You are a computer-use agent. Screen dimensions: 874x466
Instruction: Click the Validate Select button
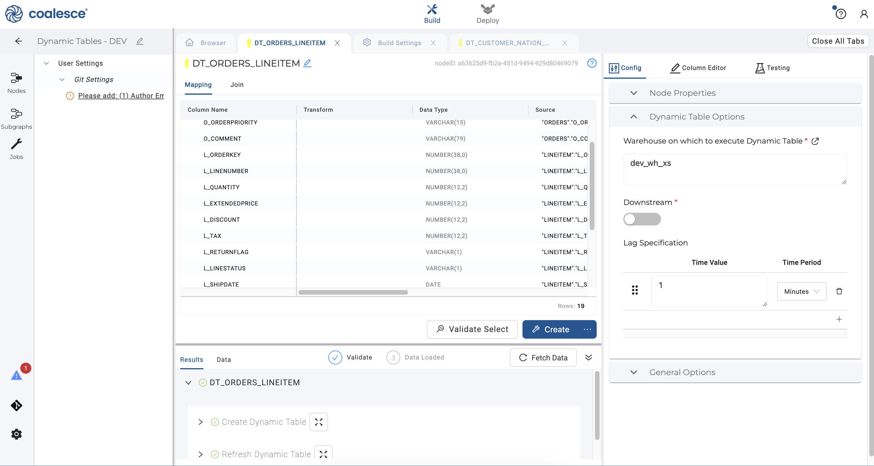pos(472,329)
